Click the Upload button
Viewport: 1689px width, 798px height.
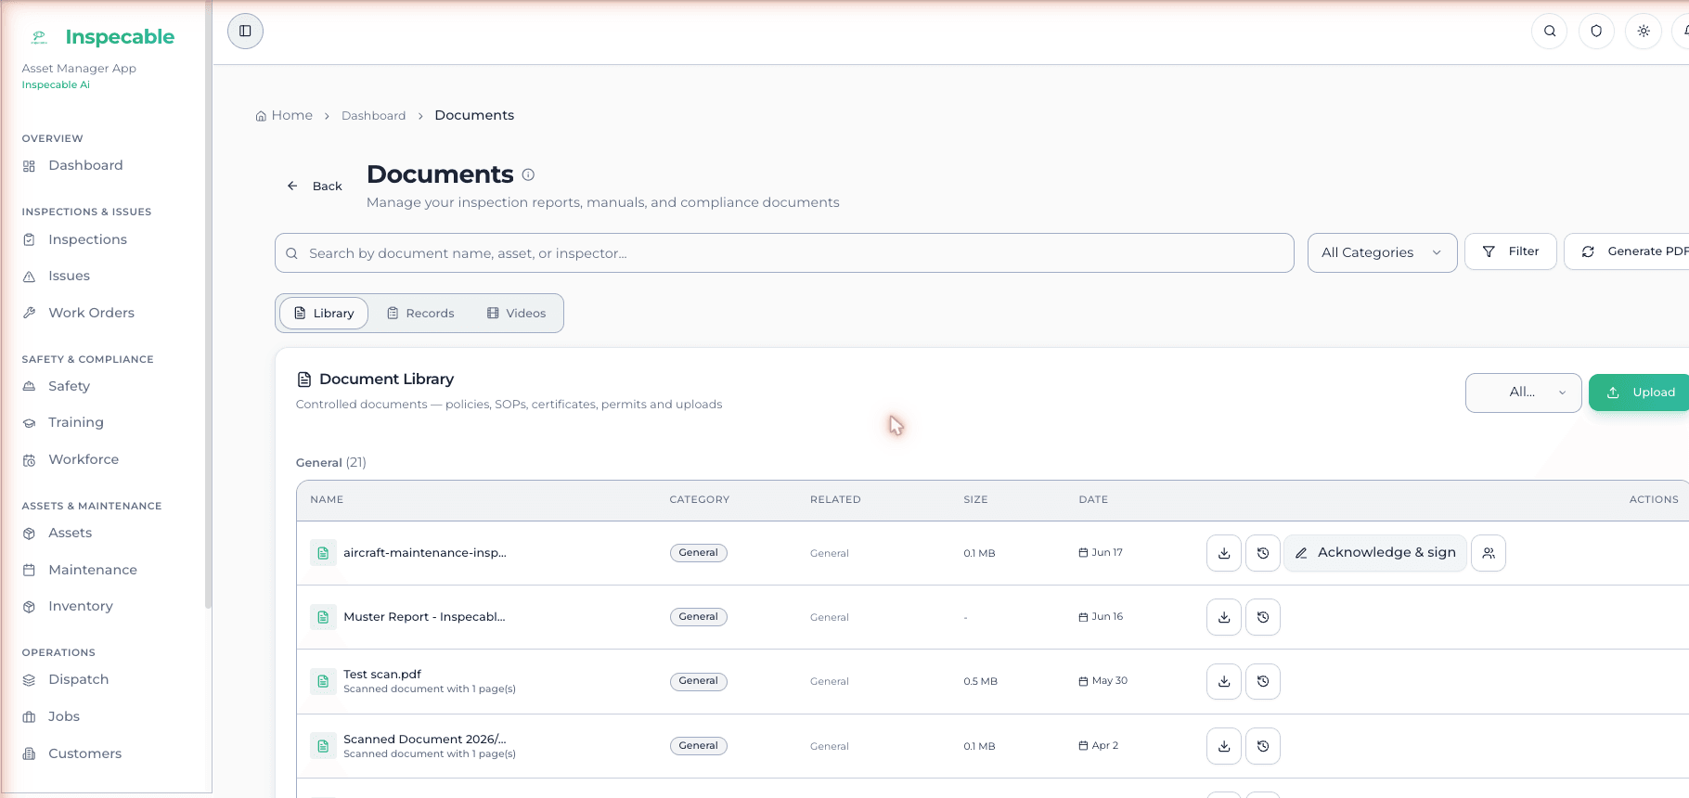click(x=1640, y=393)
